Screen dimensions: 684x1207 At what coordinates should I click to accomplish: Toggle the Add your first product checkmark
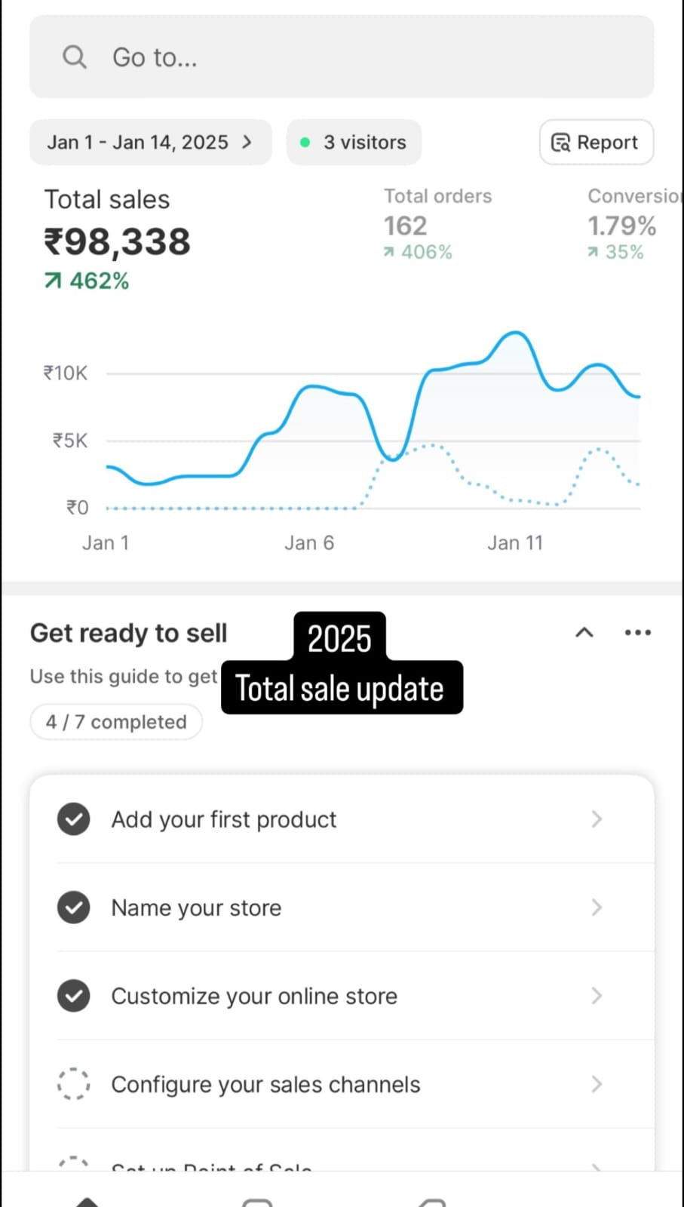74,819
